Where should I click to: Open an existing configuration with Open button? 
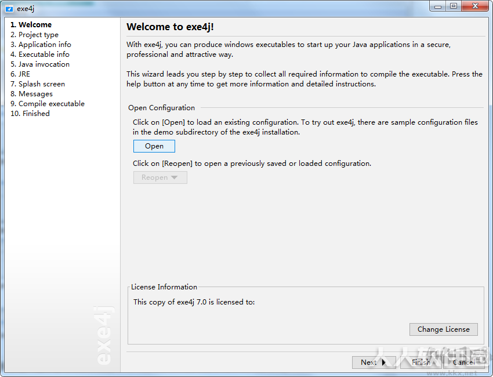point(154,146)
